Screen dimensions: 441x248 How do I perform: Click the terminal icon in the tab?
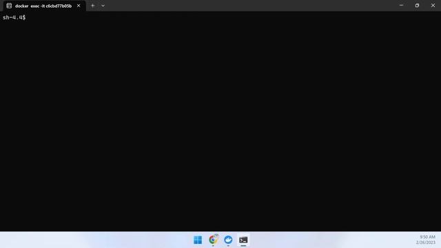(9, 6)
